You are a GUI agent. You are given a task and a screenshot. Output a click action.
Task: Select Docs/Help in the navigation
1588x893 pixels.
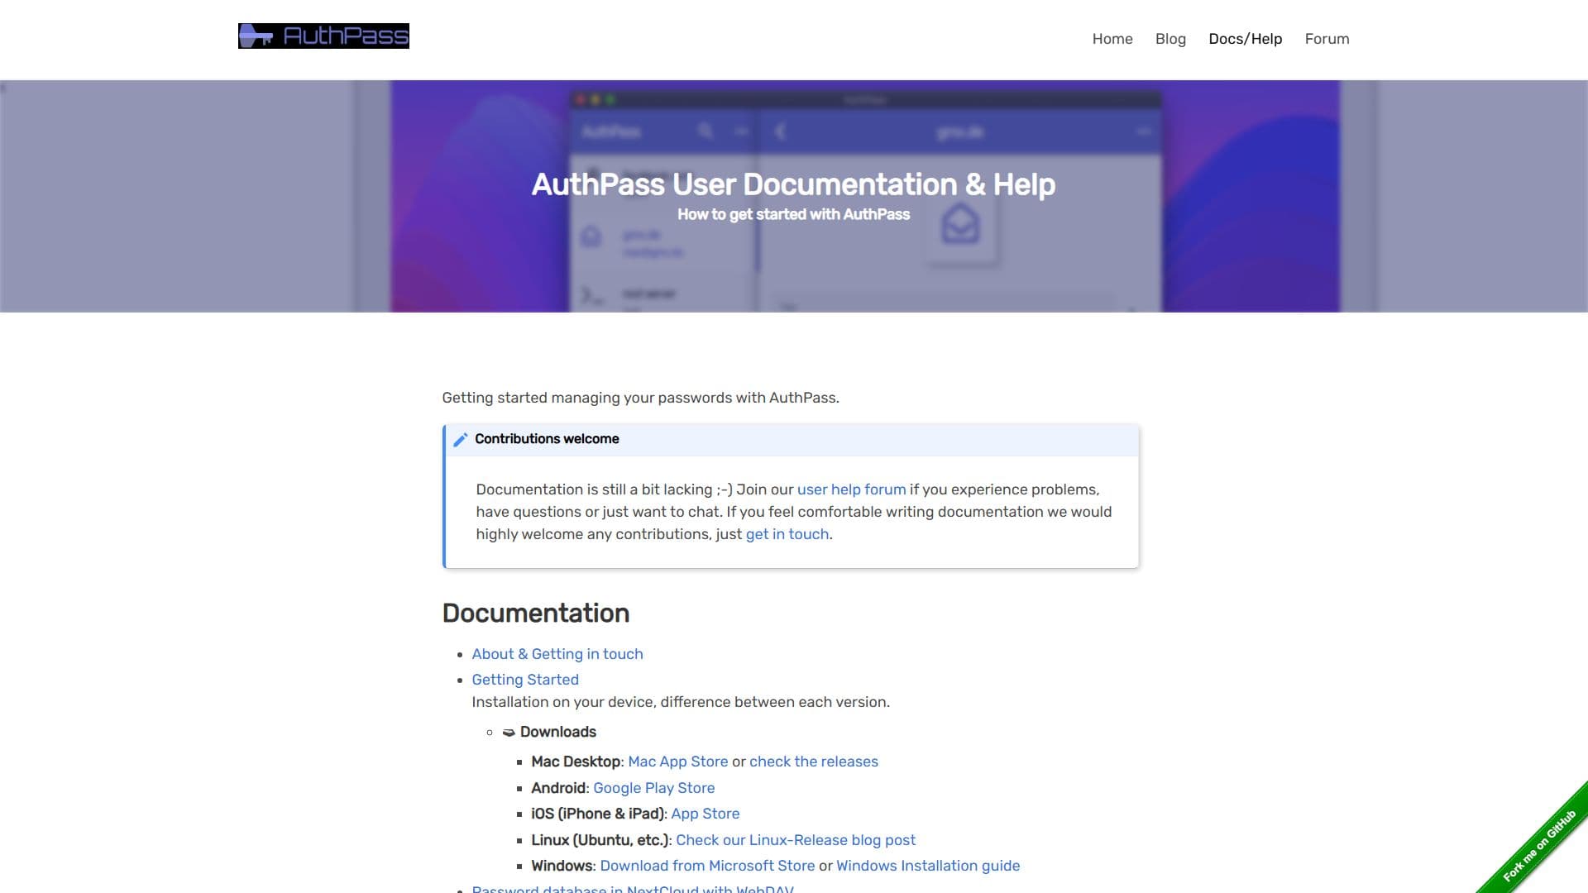(x=1245, y=39)
